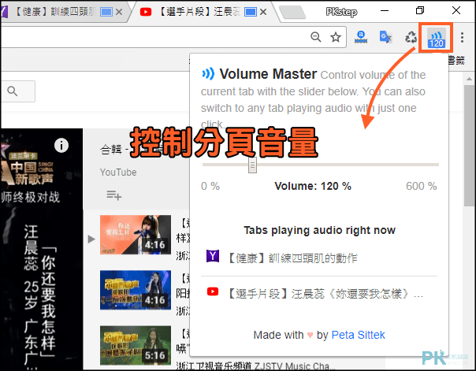This screenshot has width=476, height=371.
Task: Click the YouTube playlist owner label
Action: tap(118, 173)
